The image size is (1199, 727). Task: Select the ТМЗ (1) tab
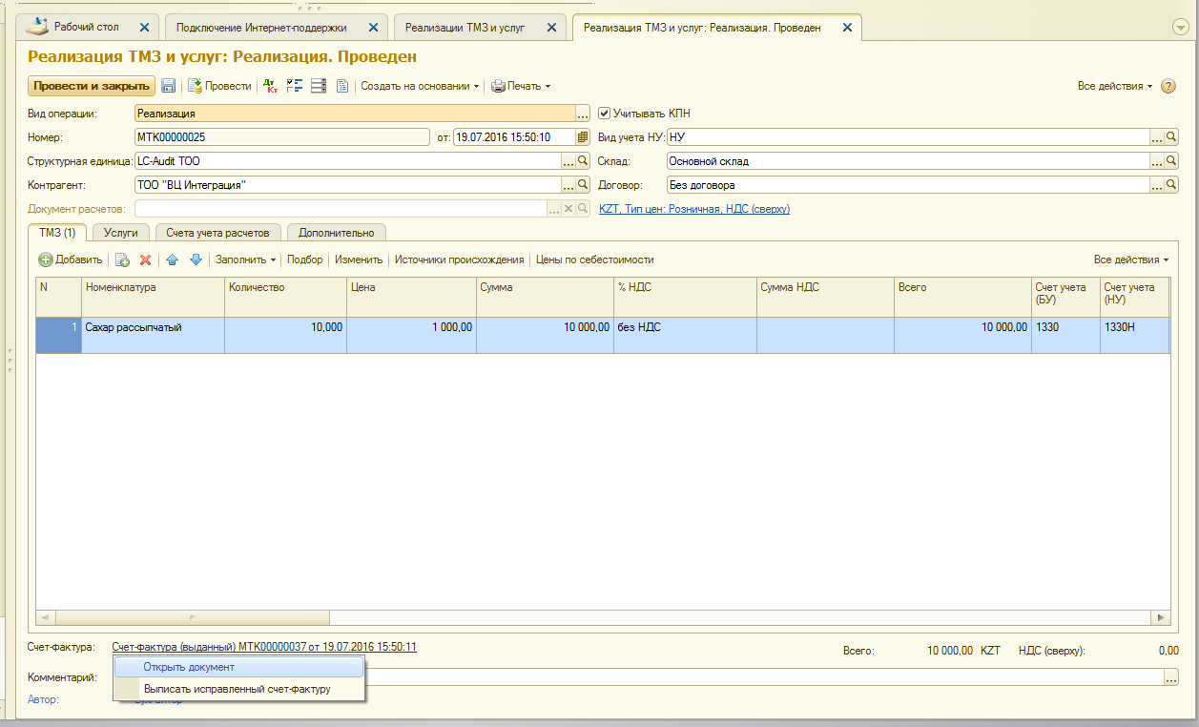pos(57,232)
